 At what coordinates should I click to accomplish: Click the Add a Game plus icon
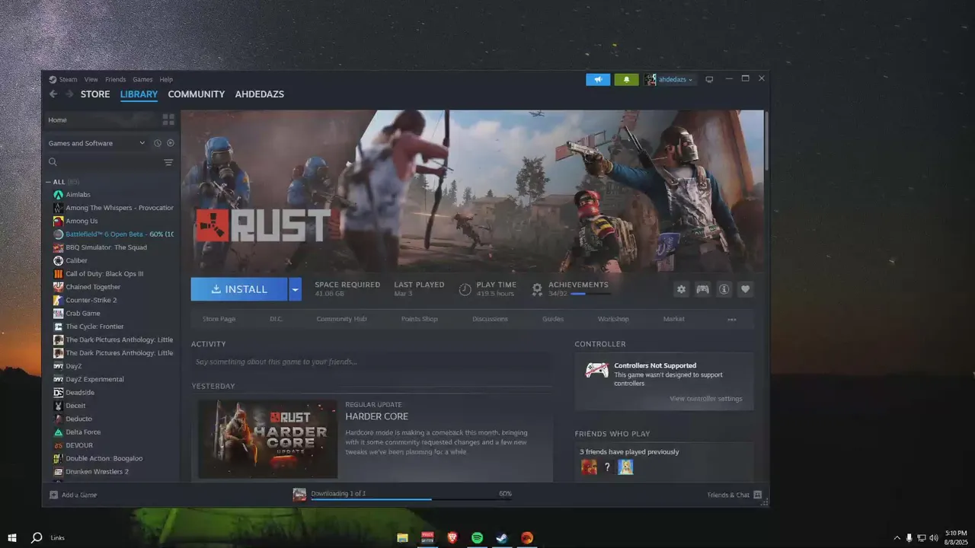pyautogui.click(x=53, y=495)
